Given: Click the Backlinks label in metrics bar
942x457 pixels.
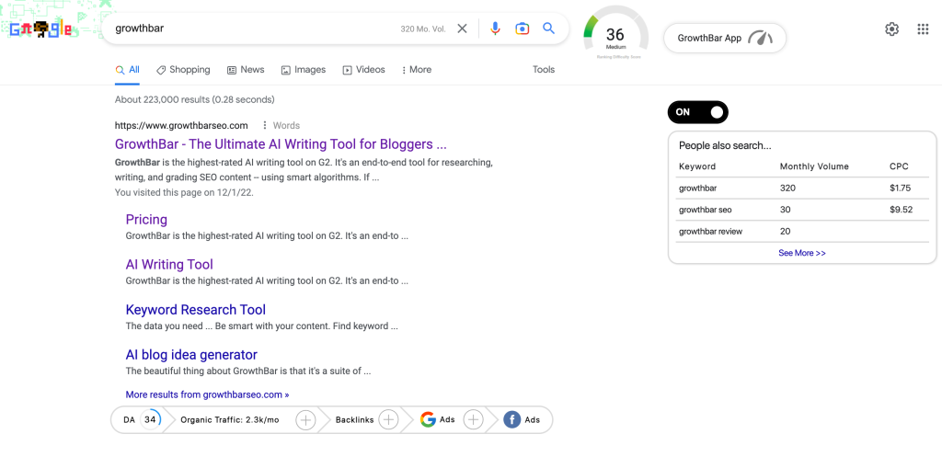Looking at the screenshot, I should pos(354,420).
